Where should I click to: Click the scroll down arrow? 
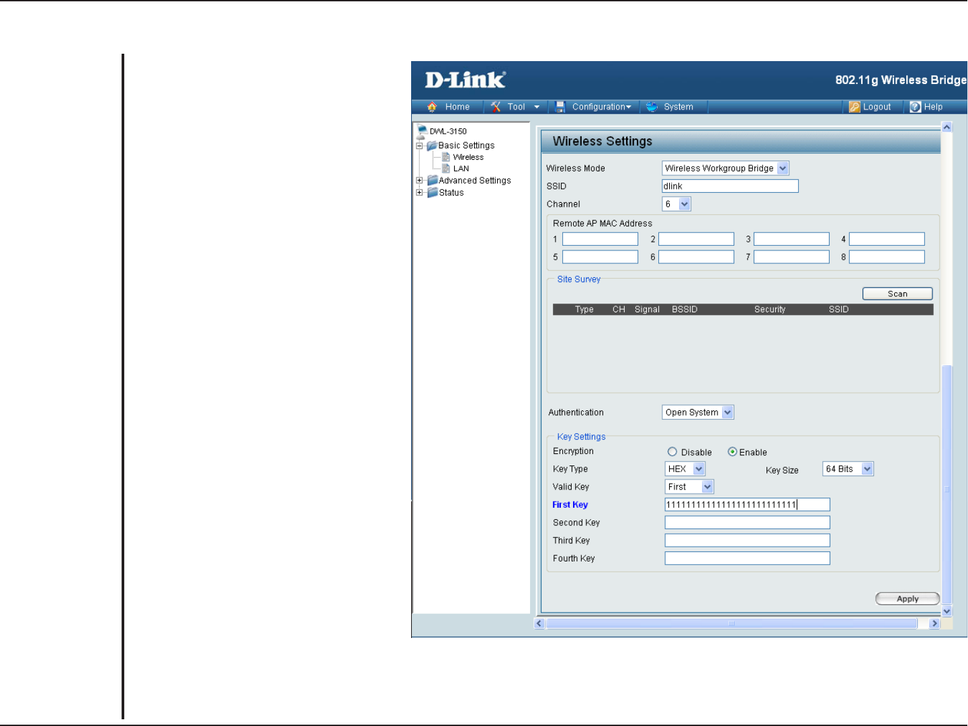[x=947, y=611]
